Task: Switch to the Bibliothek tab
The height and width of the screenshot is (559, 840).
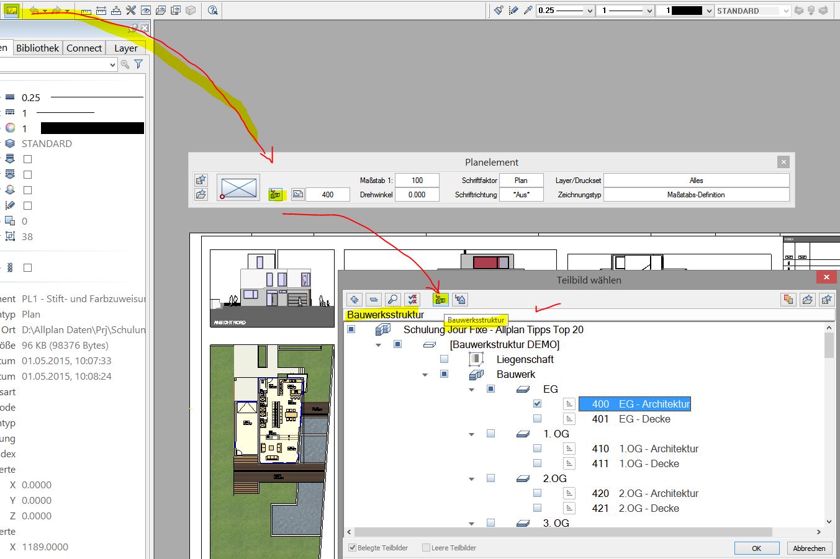Action: click(37, 48)
